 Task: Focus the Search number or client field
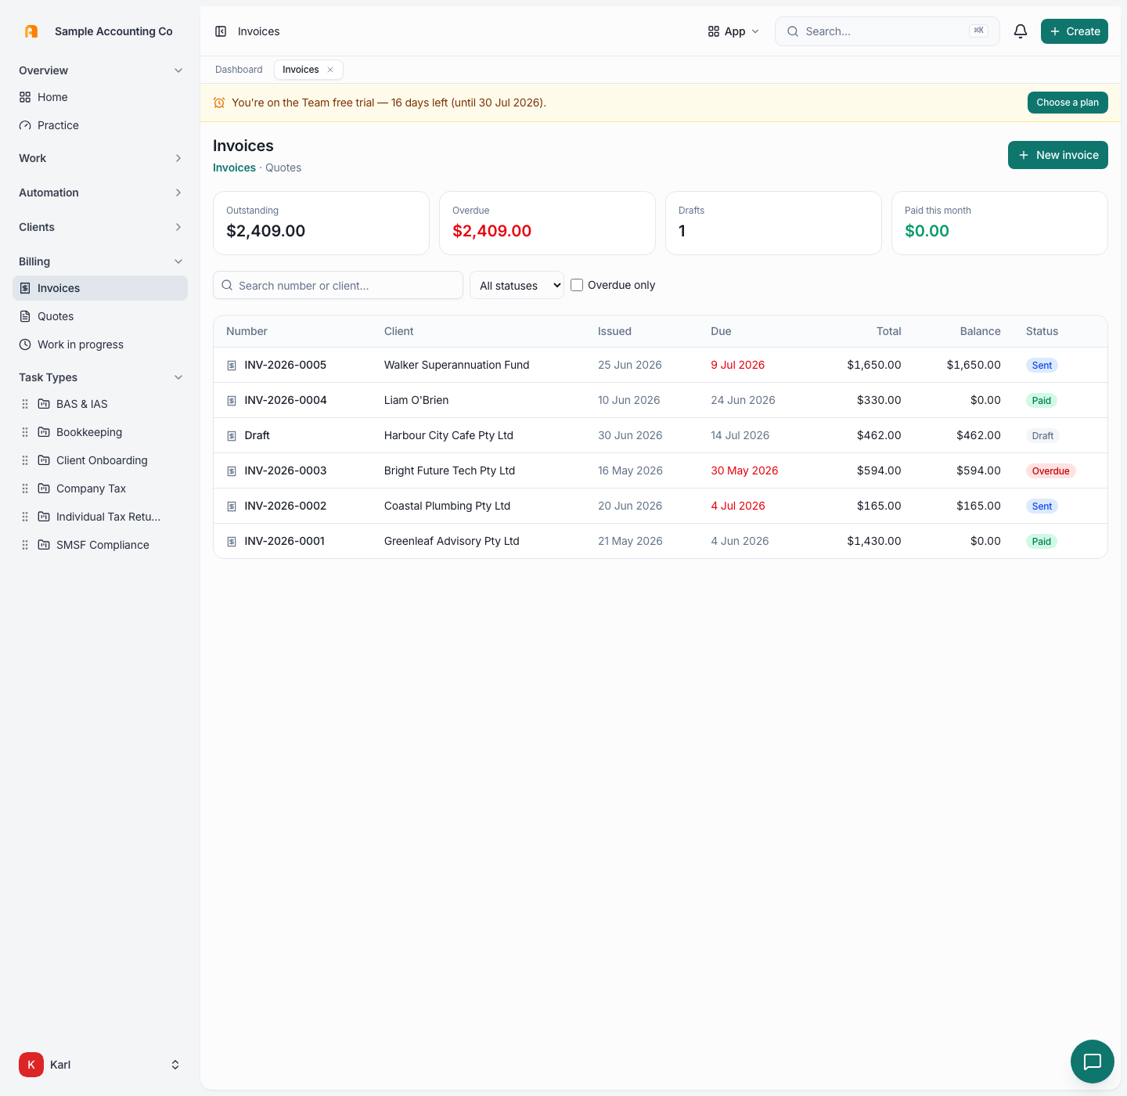338,285
